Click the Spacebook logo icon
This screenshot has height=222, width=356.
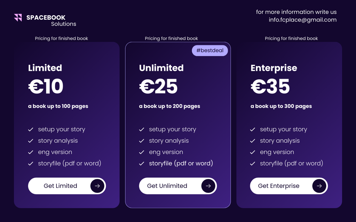[18, 17]
